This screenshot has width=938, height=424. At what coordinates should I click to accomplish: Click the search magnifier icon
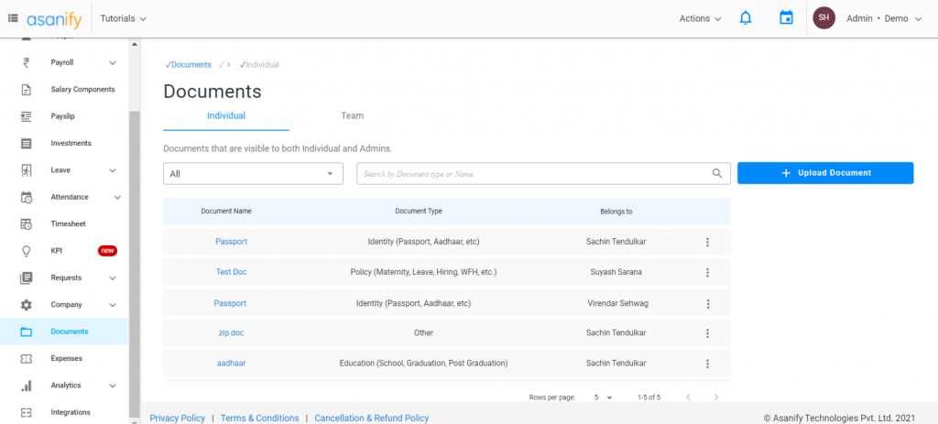(717, 174)
